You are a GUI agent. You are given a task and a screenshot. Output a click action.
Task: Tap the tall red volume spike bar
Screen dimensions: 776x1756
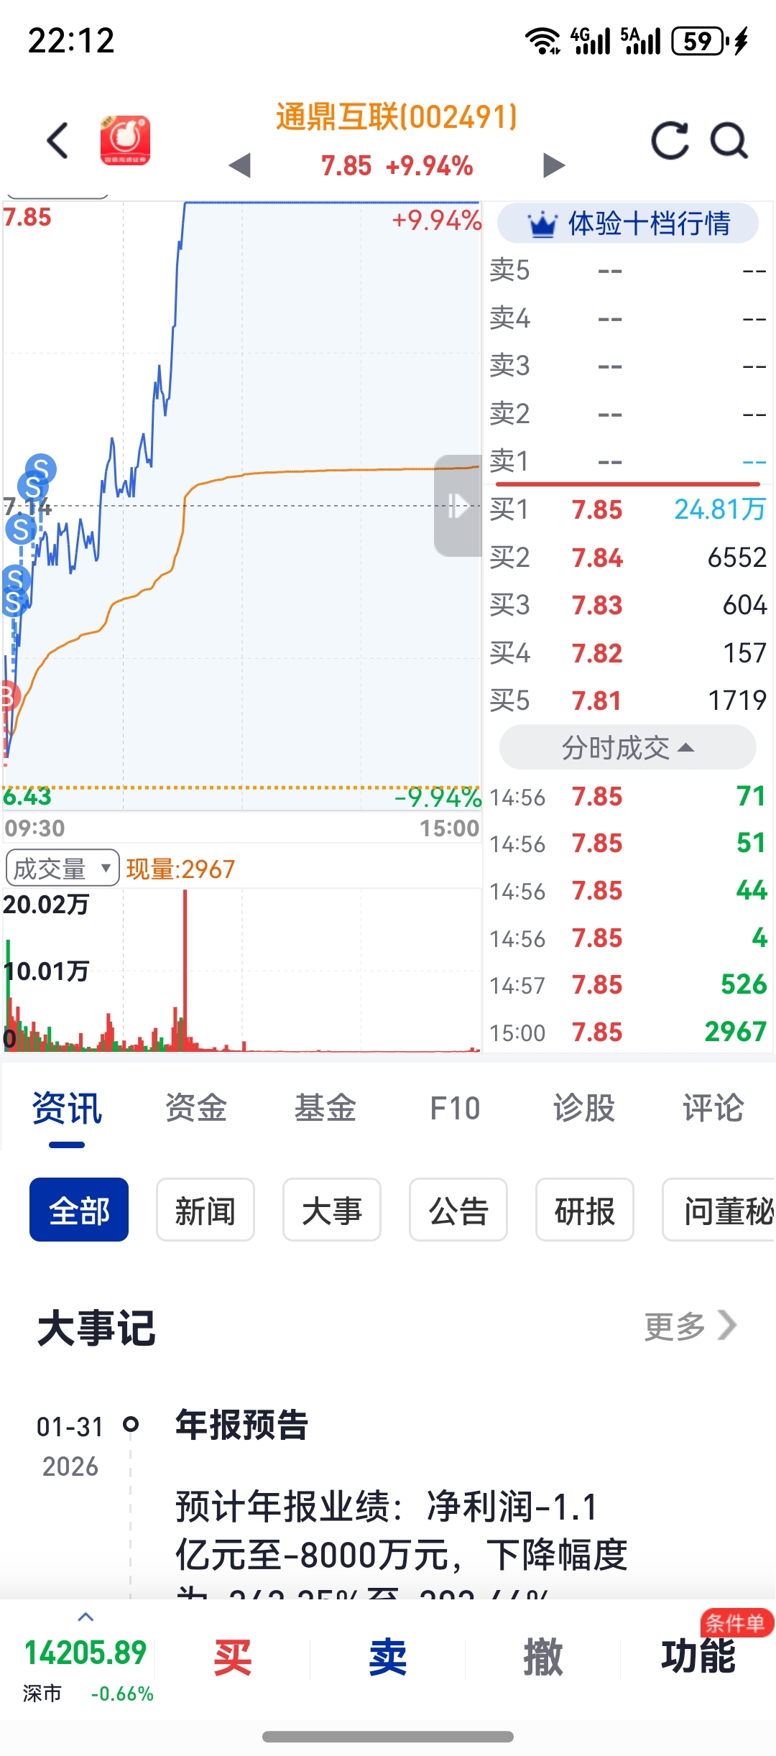point(185,970)
